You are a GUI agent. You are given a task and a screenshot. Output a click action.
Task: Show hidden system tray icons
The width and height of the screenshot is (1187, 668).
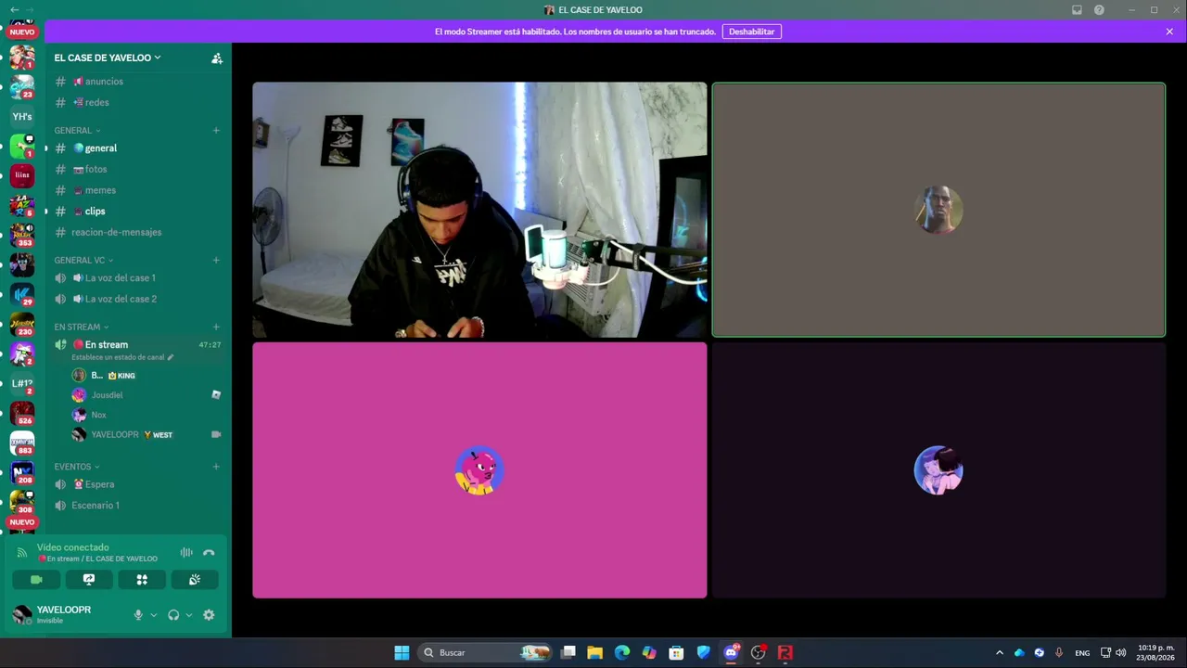point(999,653)
